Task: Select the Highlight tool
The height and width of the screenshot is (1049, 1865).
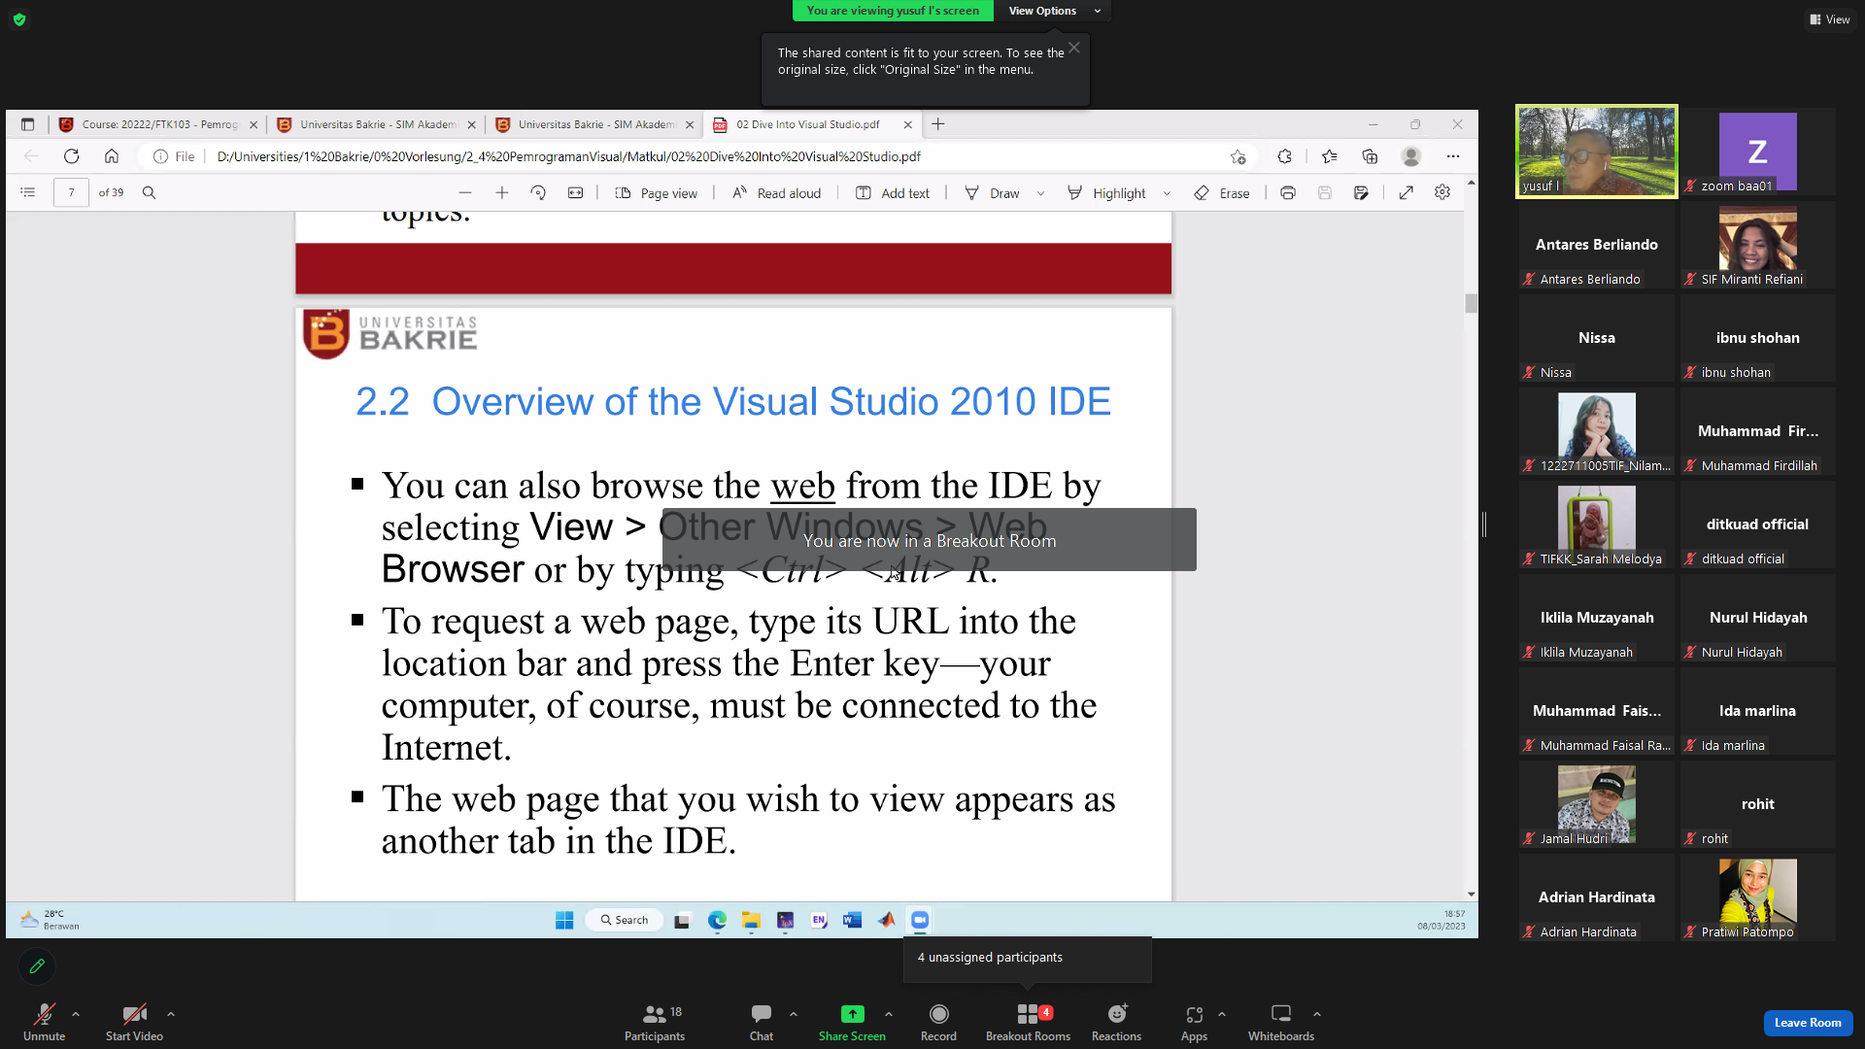Action: point(1106,193)
